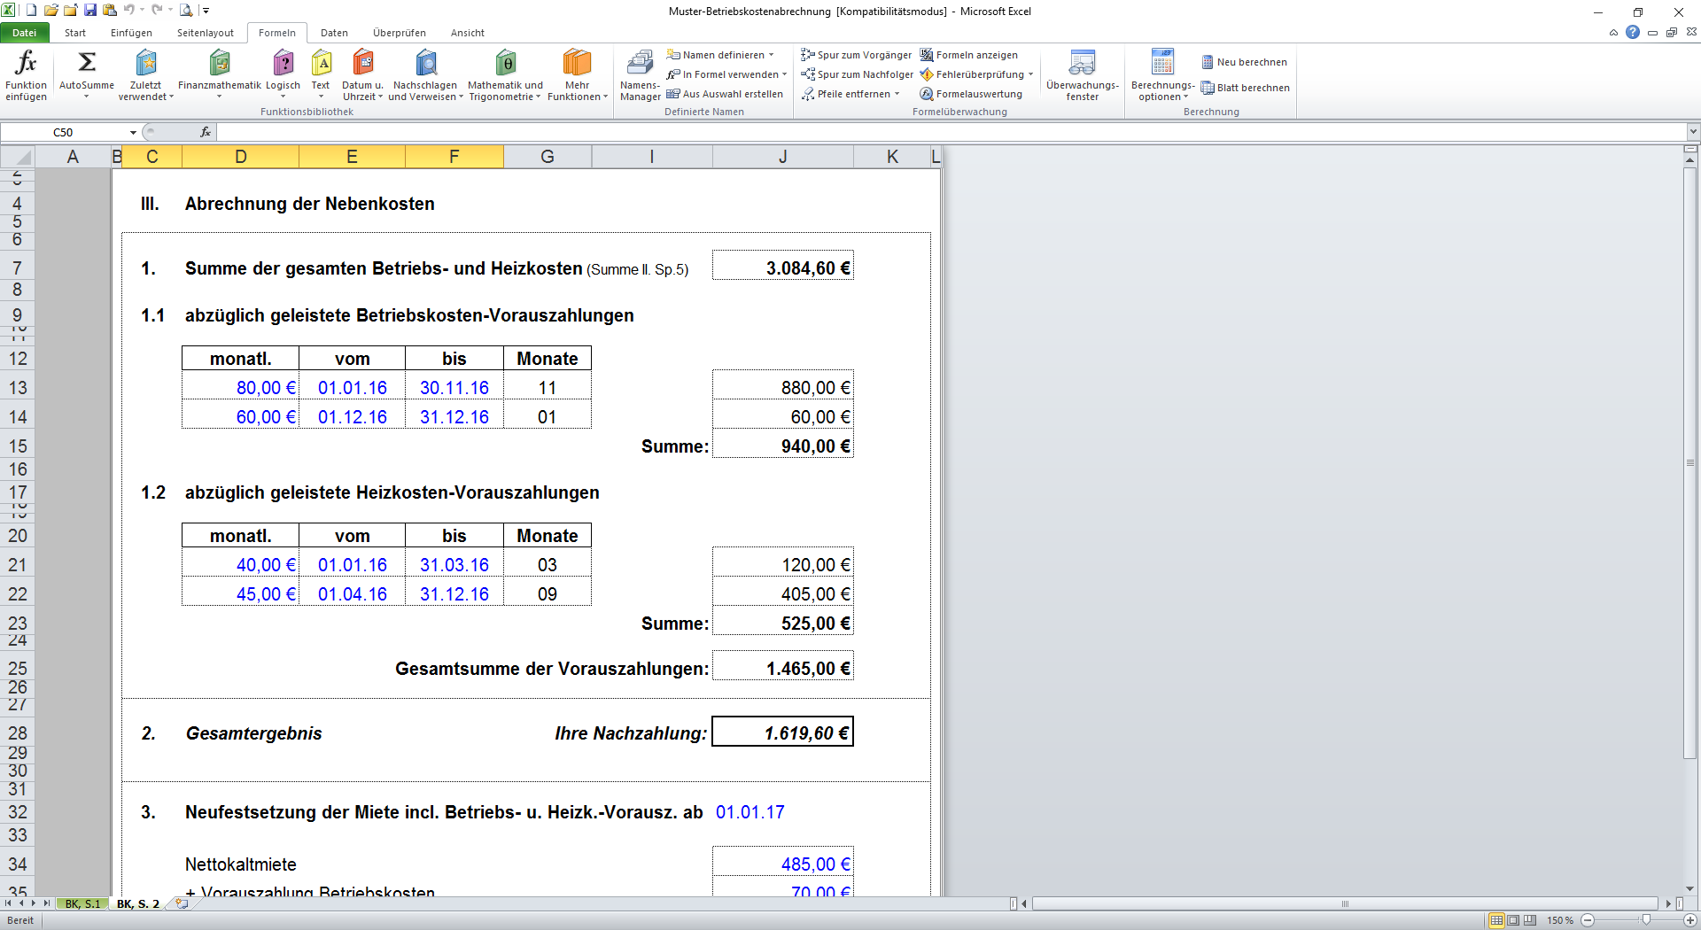Click the zoom slider in status bar
This screenshot has height=930, width=1701.
(x=1646, y=920)
